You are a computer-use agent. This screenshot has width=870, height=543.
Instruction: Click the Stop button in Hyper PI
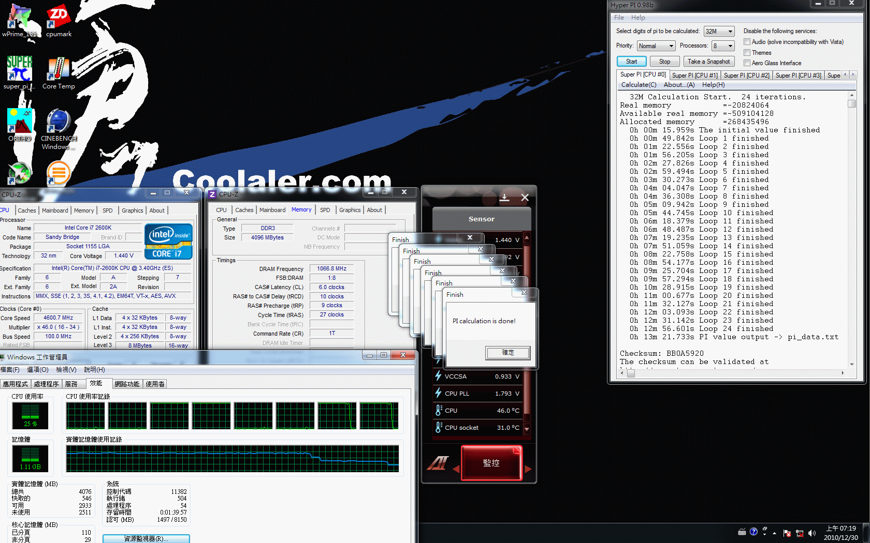pyautogui.click(x=664, y=62)
